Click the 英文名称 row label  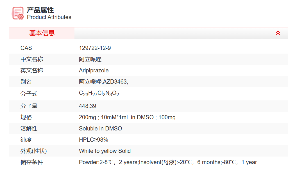(x=32, y=70)
